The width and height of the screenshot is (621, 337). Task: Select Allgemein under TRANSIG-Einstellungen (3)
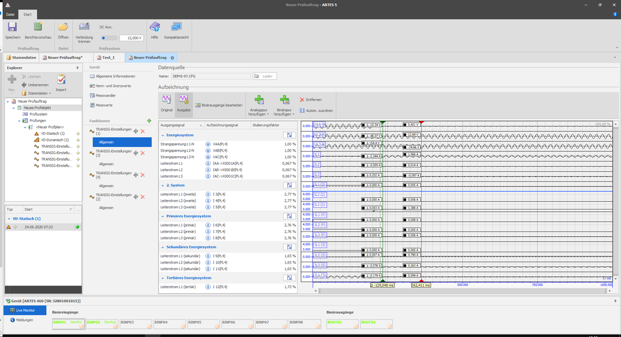coord(106,164)
